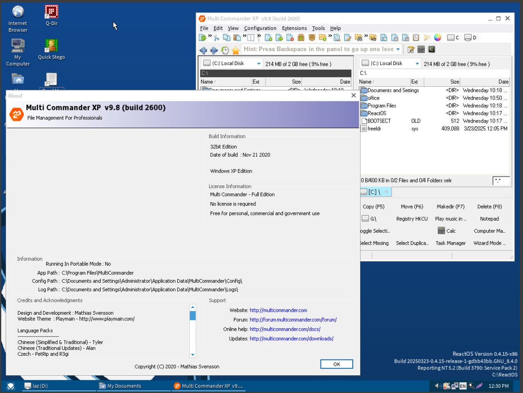Click the filter field showing *.*
523x393 pixels.
pyautogui.click(x=501, y=180)
